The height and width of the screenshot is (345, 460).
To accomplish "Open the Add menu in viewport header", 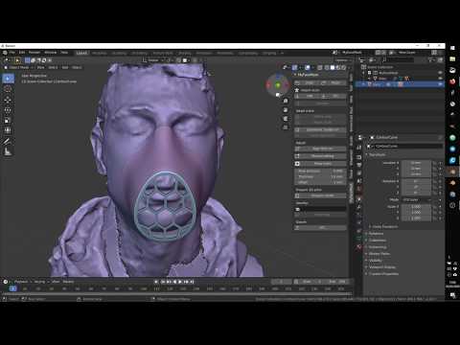I will pyautogui.click(x=65, y=67).
